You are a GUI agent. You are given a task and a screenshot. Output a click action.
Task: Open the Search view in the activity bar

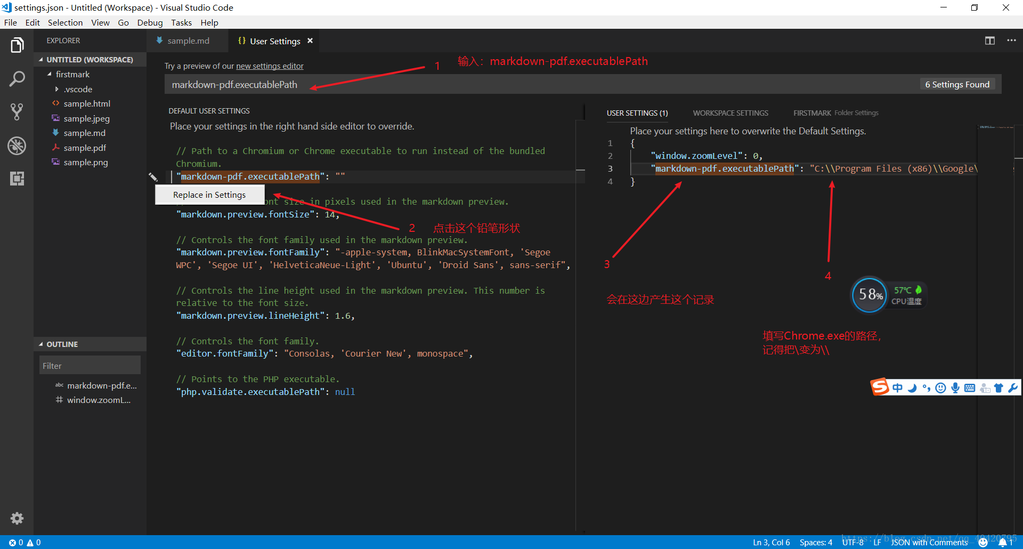click(18, 78)
